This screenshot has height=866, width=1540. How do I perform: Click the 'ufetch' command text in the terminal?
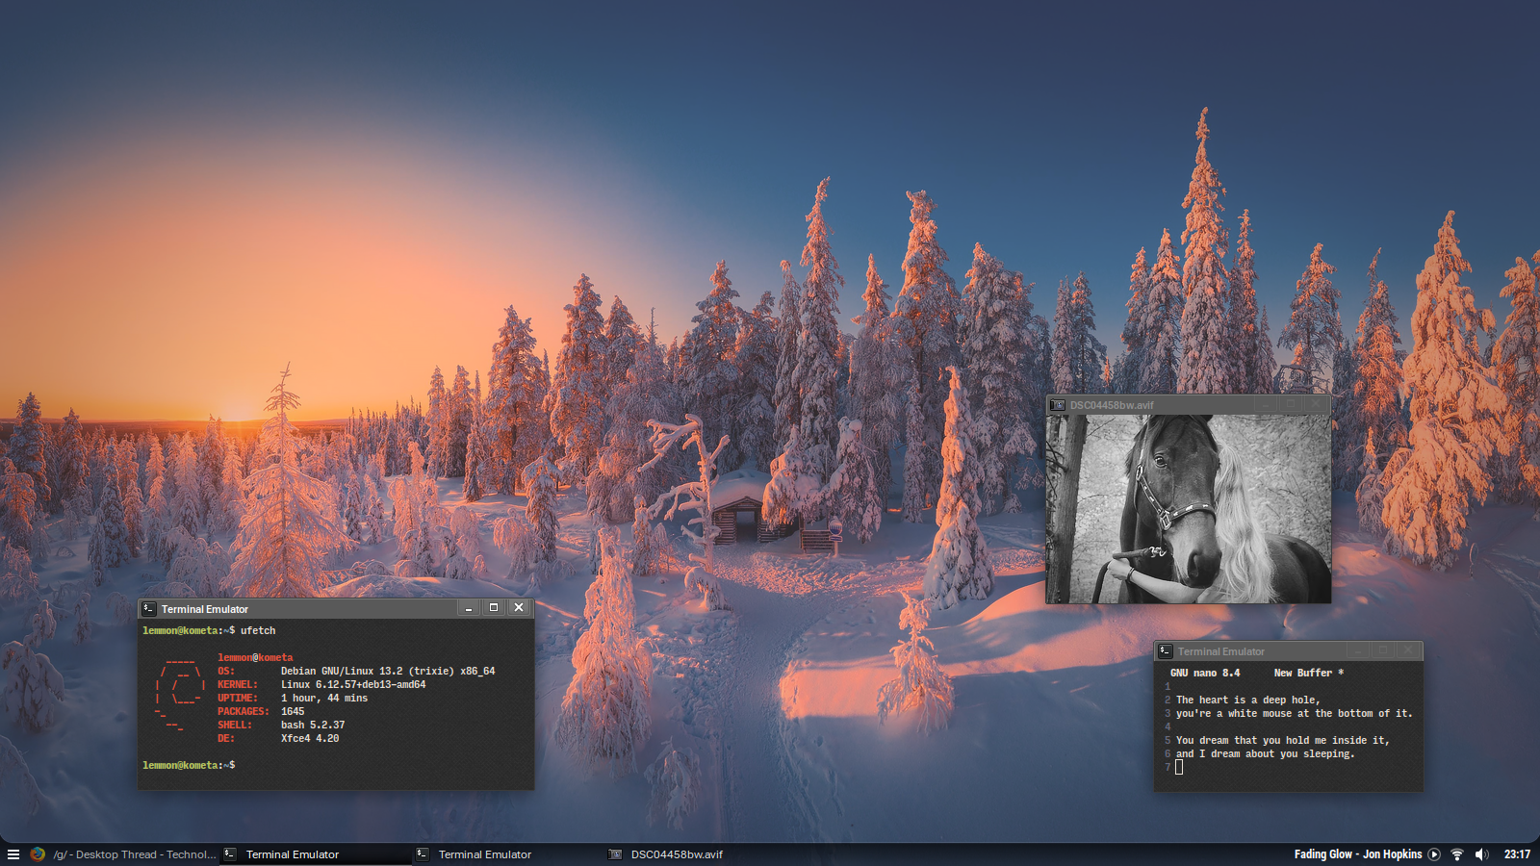(258, 631)
